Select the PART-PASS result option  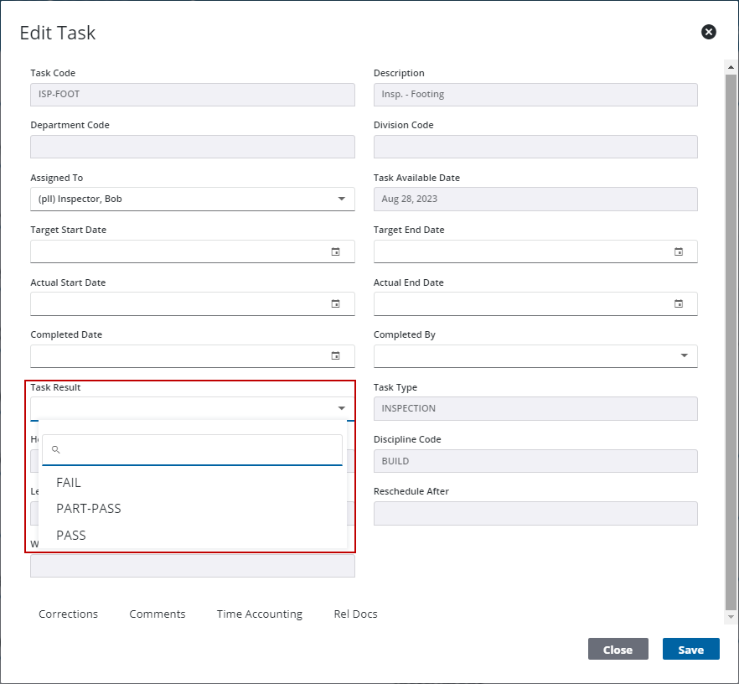(x=88, y=509)
